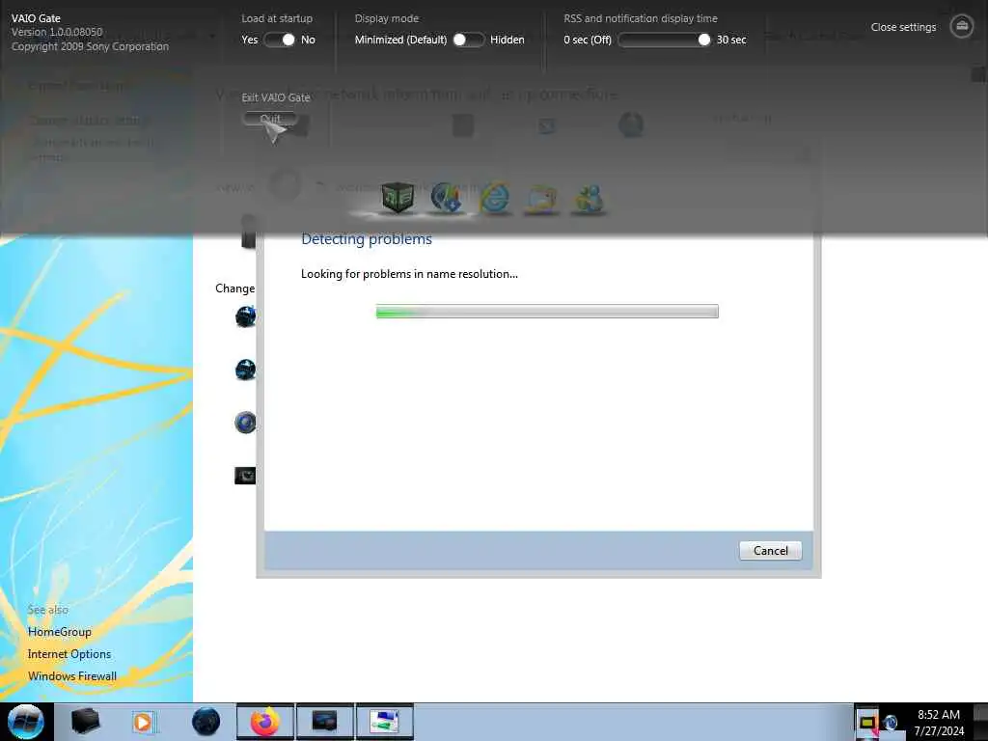Select the Minimized (Default) display mode label

[400, 40]
